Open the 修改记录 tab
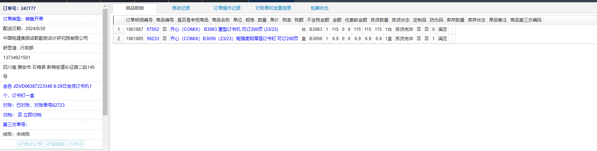Image resolution: width=597 pixels, height=151 pixels. (x=181, y=8)
